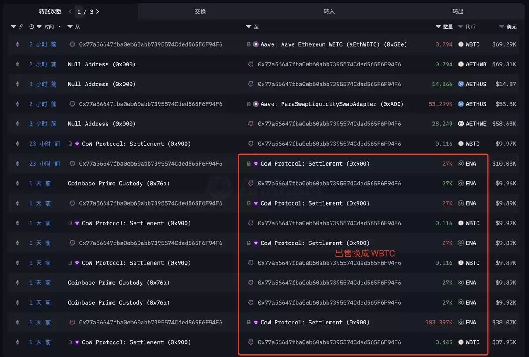Open the Aave ParaSwapLiquiditySwapAdapter address link
Viewport: 529px width, 357px height.
(x=332, y=104)
